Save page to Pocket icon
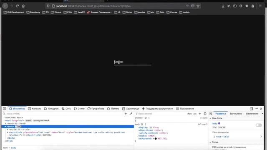The image size is (267, 150). (x=193, y=6)
